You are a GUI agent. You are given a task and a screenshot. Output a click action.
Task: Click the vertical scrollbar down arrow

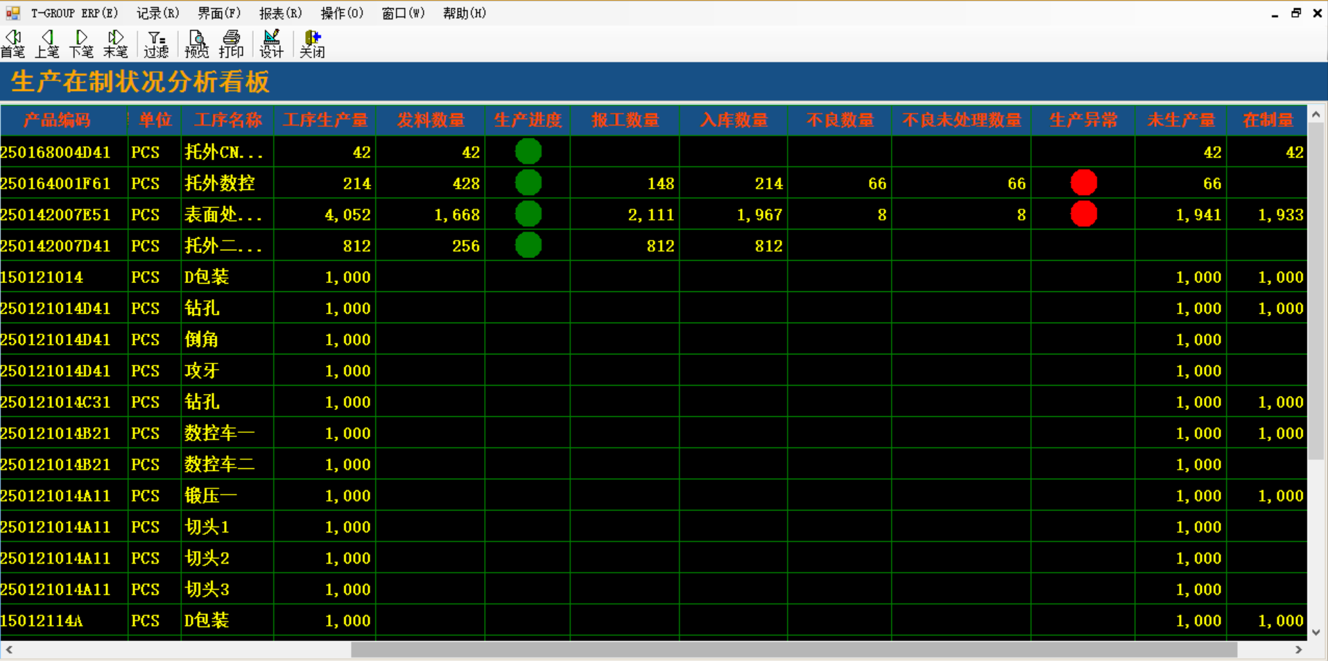point(1316,632)
